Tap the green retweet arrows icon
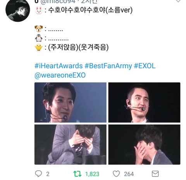The image size is (186, 180). pyautogui.click(x=77, y=174)
